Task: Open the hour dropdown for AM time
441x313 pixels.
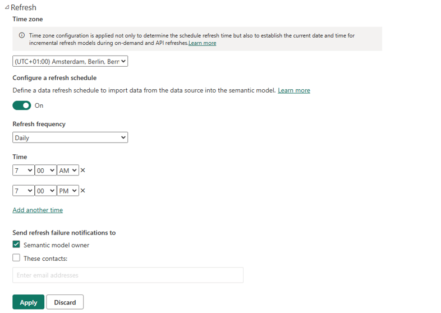Action: pyautogui.click(x=24, y=171)
